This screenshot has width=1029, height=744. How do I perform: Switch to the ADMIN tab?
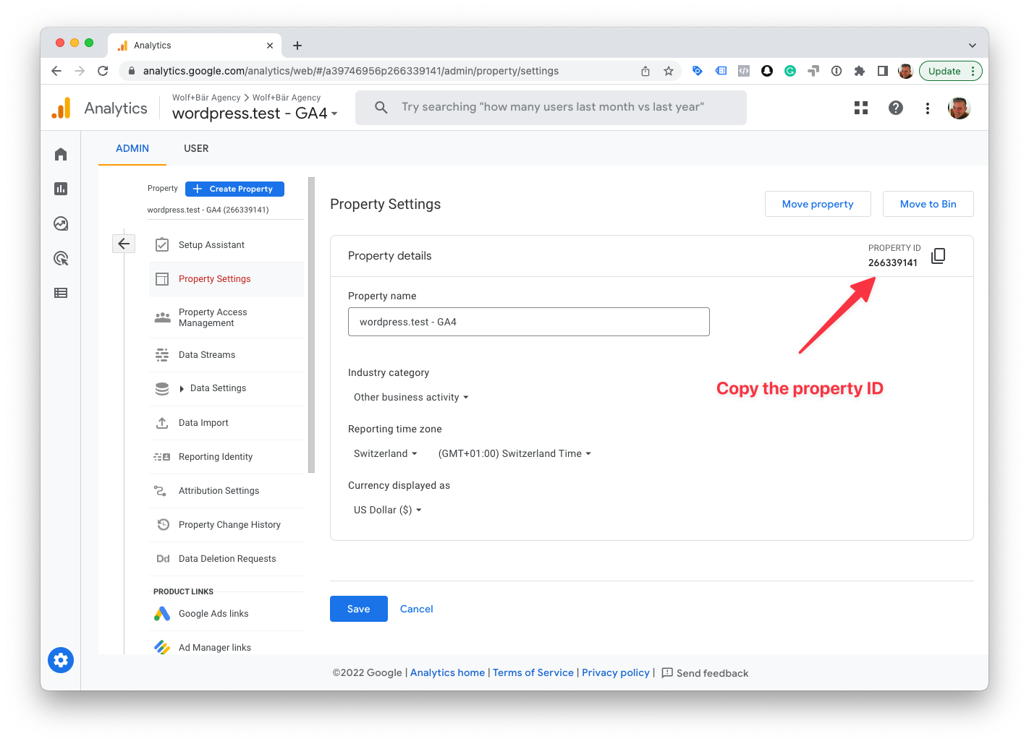tap(132, 148)
